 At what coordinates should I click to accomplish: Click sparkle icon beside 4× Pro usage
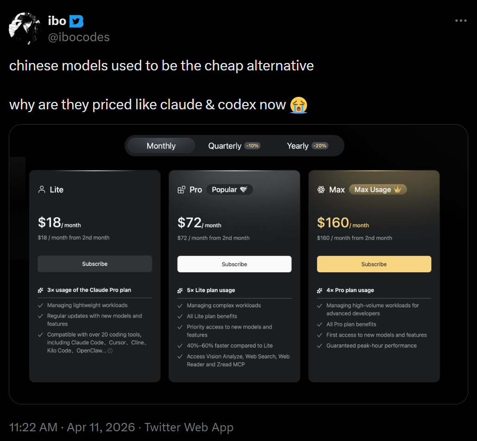[320, 290]
